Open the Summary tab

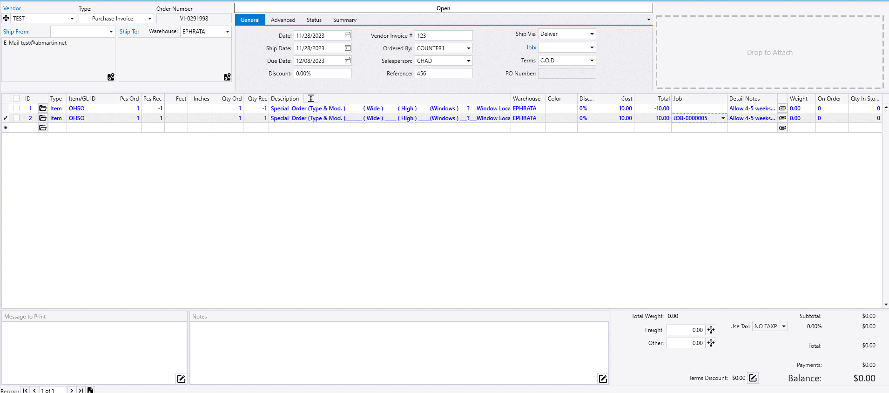[x=344, y=20]
